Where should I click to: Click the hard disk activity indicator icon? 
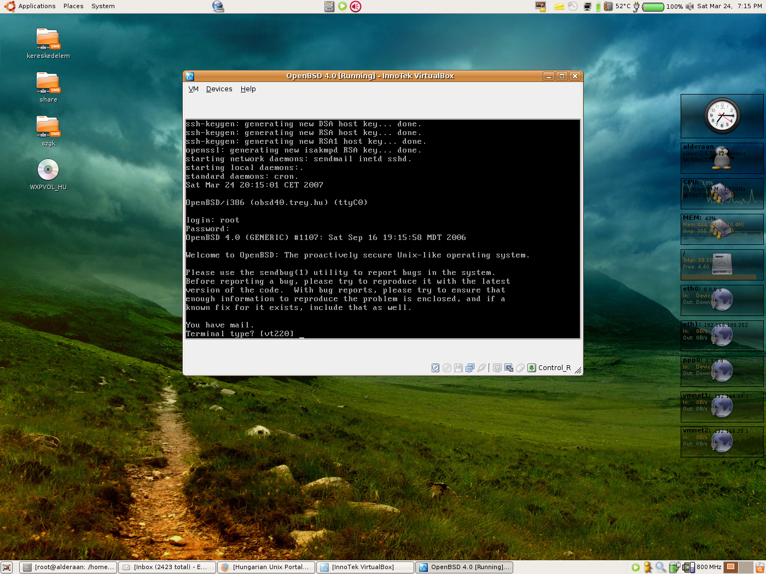point(436,368)
